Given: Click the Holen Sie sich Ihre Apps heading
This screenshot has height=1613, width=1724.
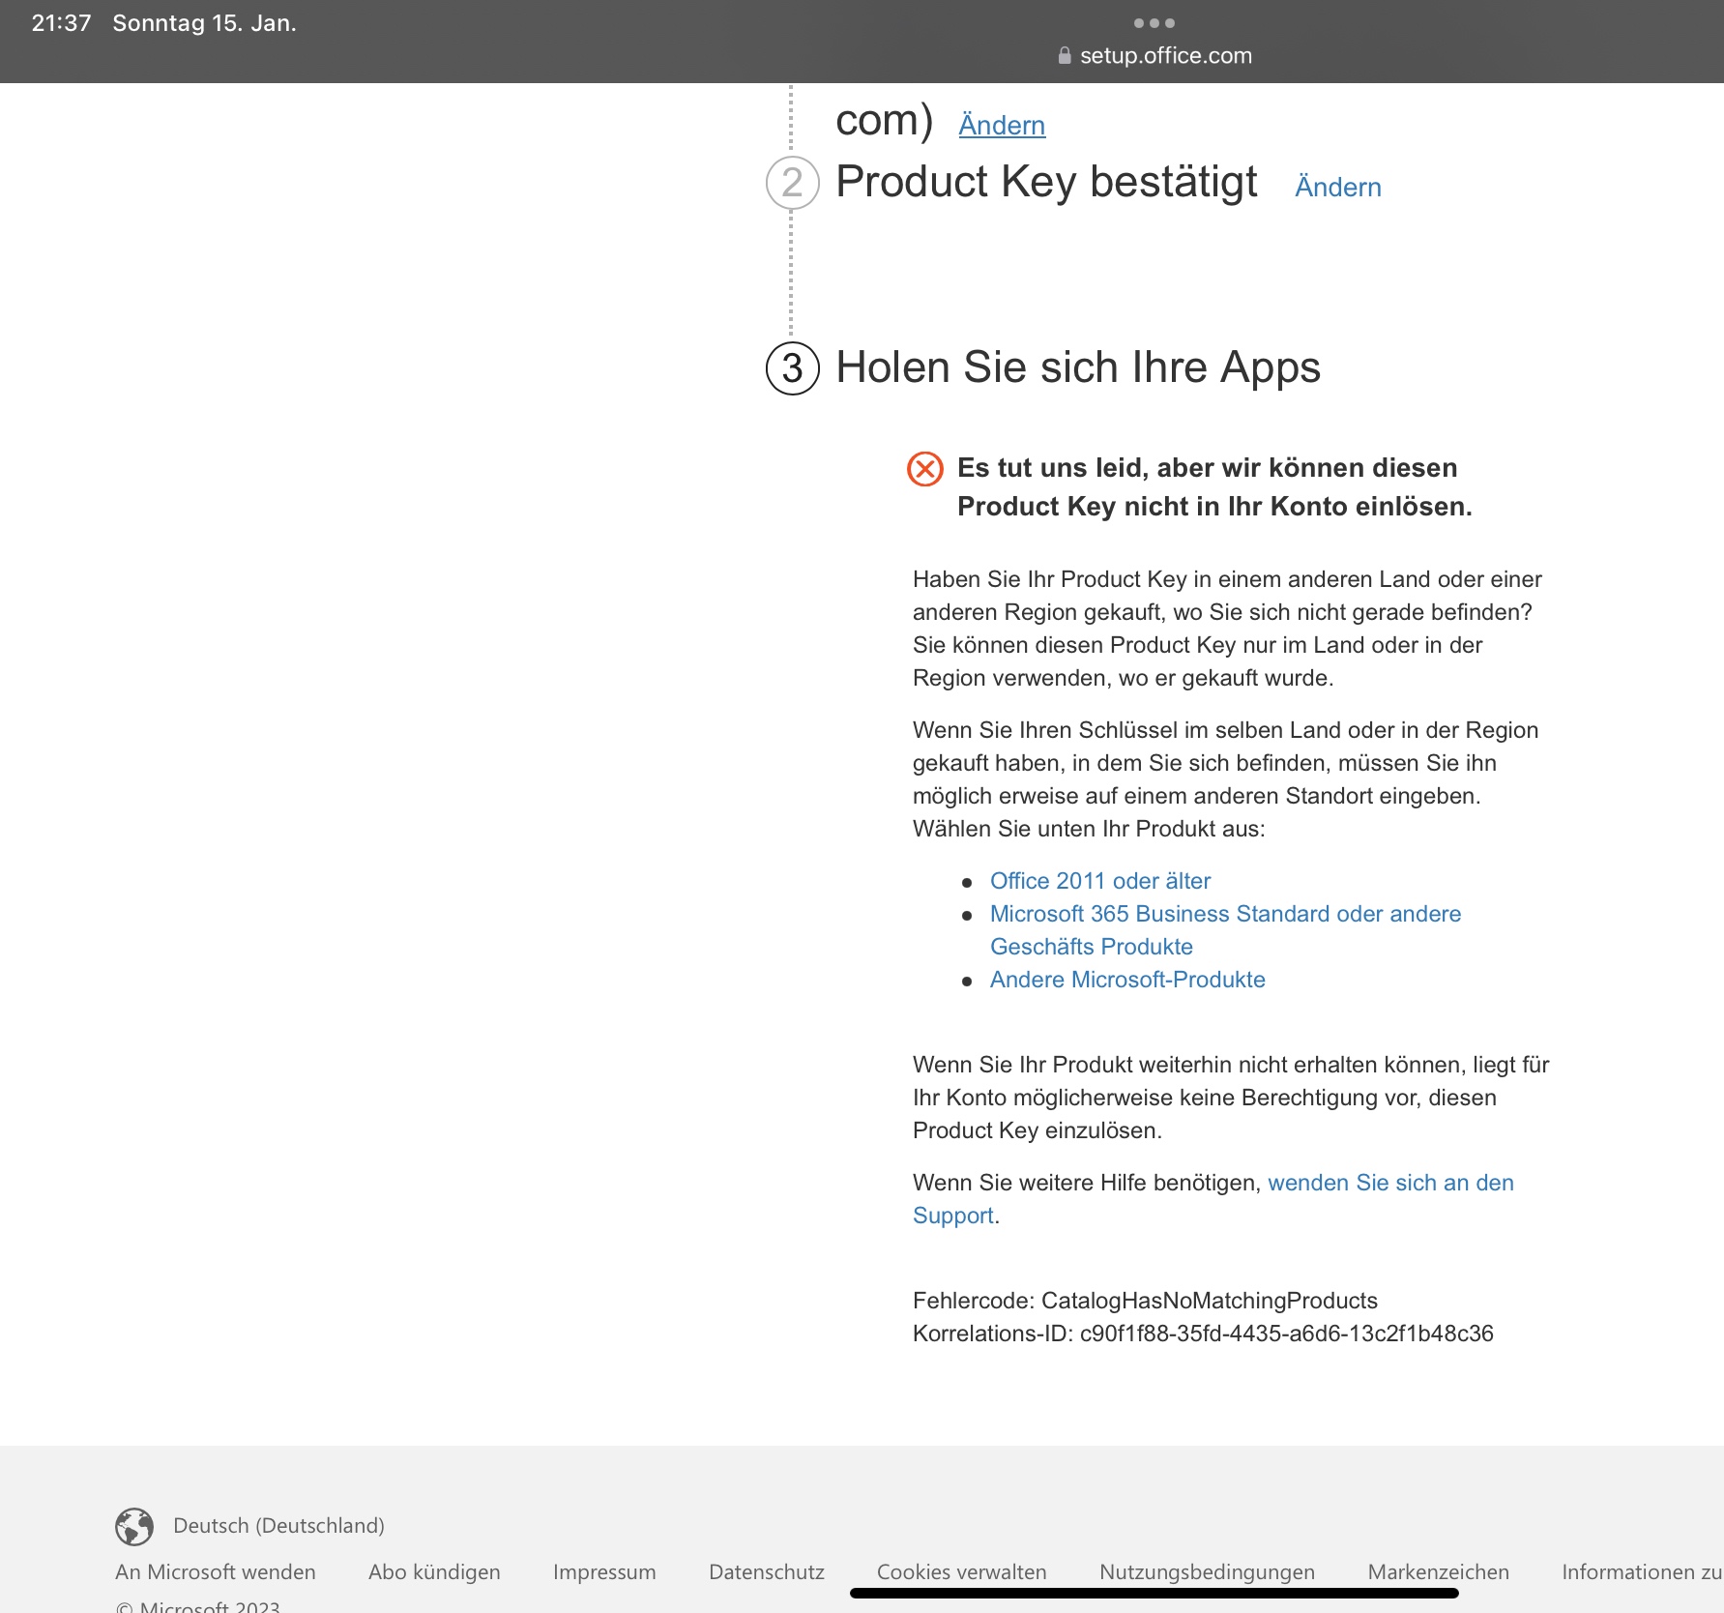Looking at the screenshot, I should point(1078,368).
